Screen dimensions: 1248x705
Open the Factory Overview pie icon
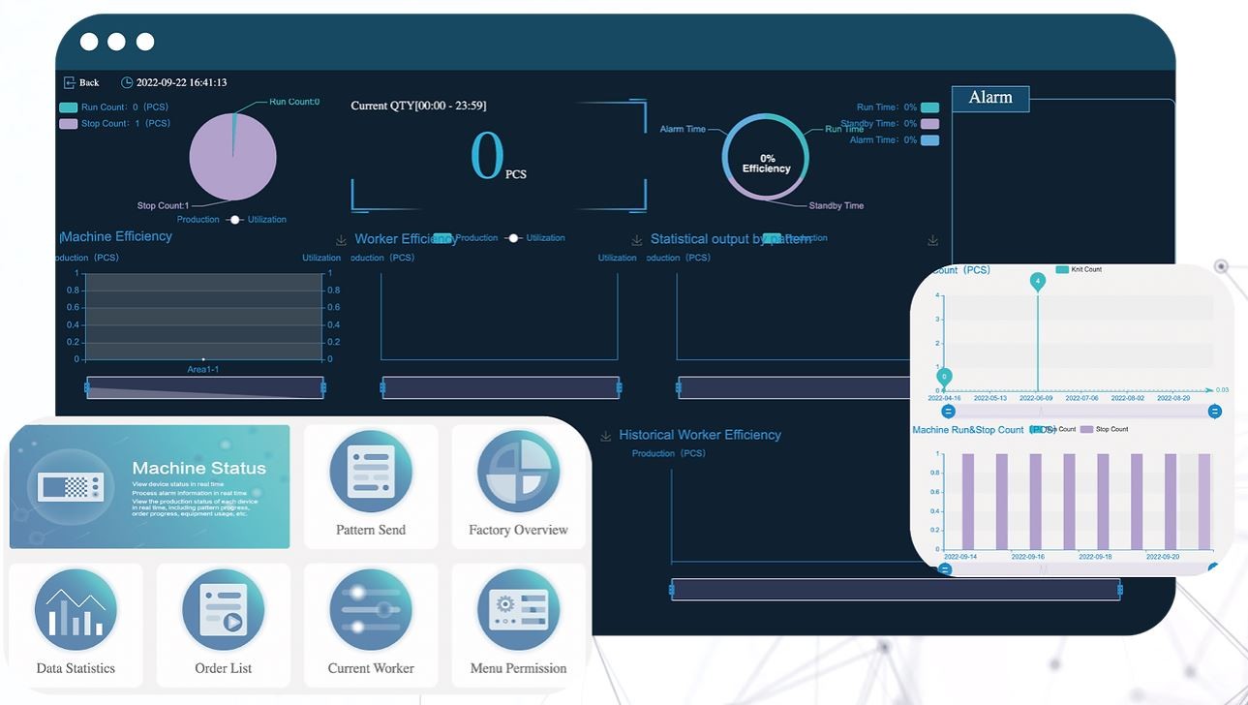(x=518, y=473)
